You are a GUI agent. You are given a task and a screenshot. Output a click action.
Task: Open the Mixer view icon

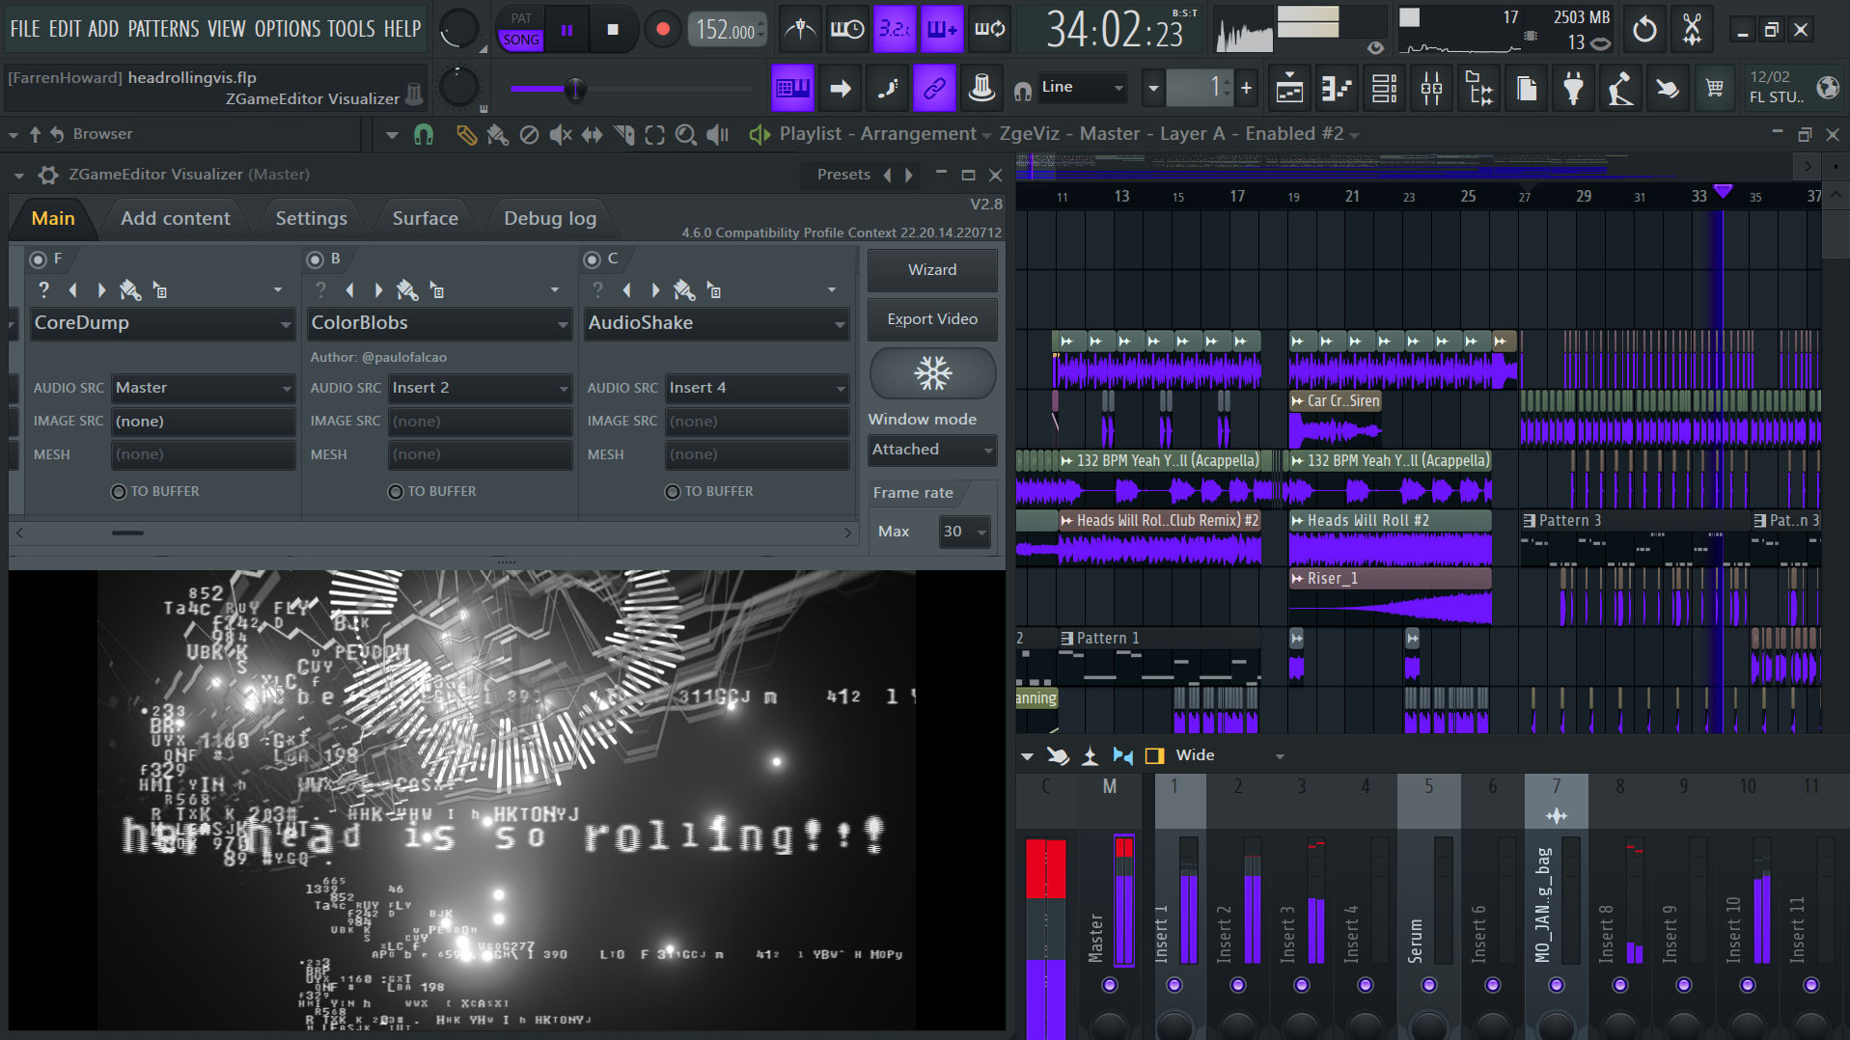pos(1432,89)
